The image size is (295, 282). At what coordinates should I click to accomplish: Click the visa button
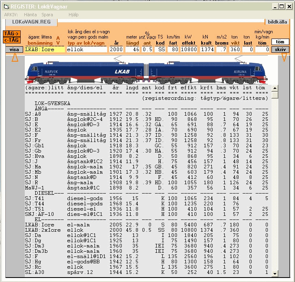tap(14, 50)
